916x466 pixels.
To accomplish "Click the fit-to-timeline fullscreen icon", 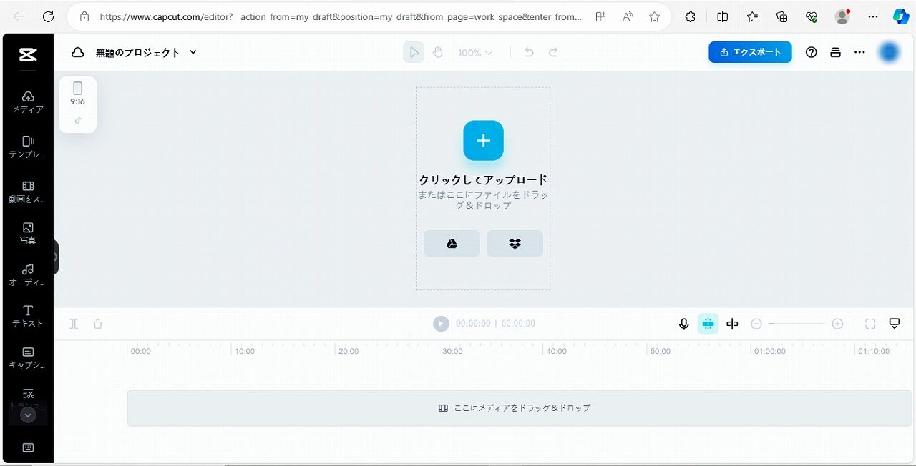I will pos(870,324).
